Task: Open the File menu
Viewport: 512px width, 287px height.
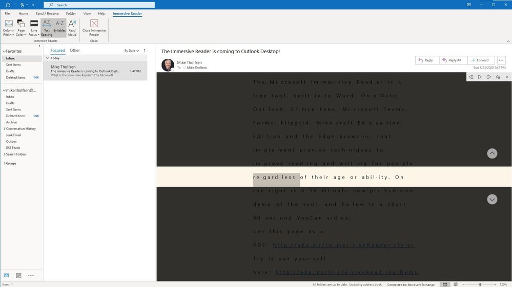Action: (7, 13)
